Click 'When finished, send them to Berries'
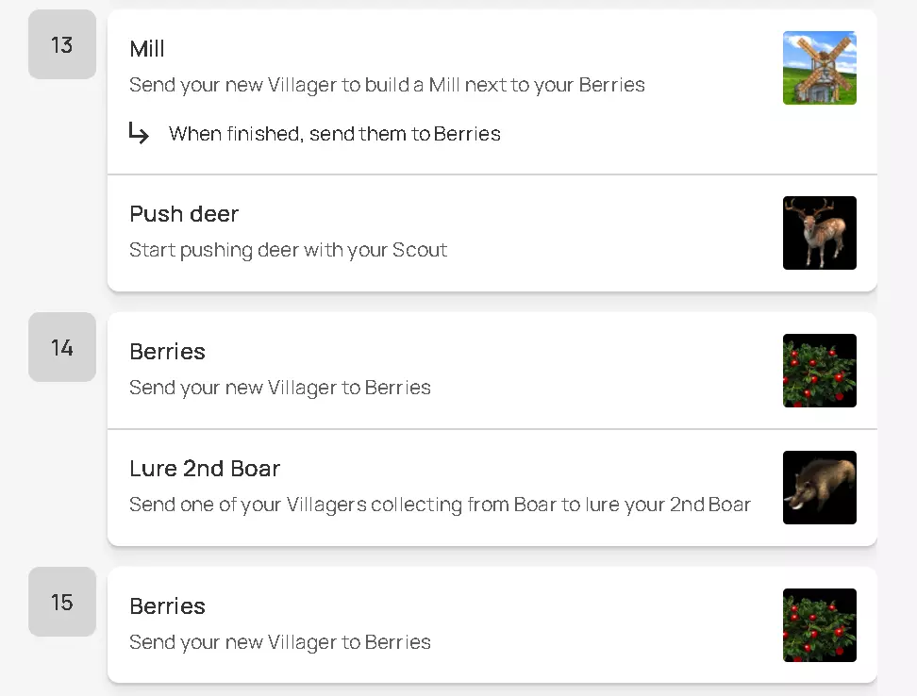Screen dimensions: 917x696 335,134
